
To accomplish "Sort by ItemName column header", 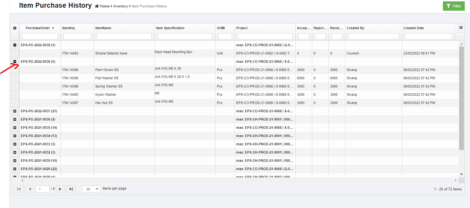I will (x=103, y=28).
